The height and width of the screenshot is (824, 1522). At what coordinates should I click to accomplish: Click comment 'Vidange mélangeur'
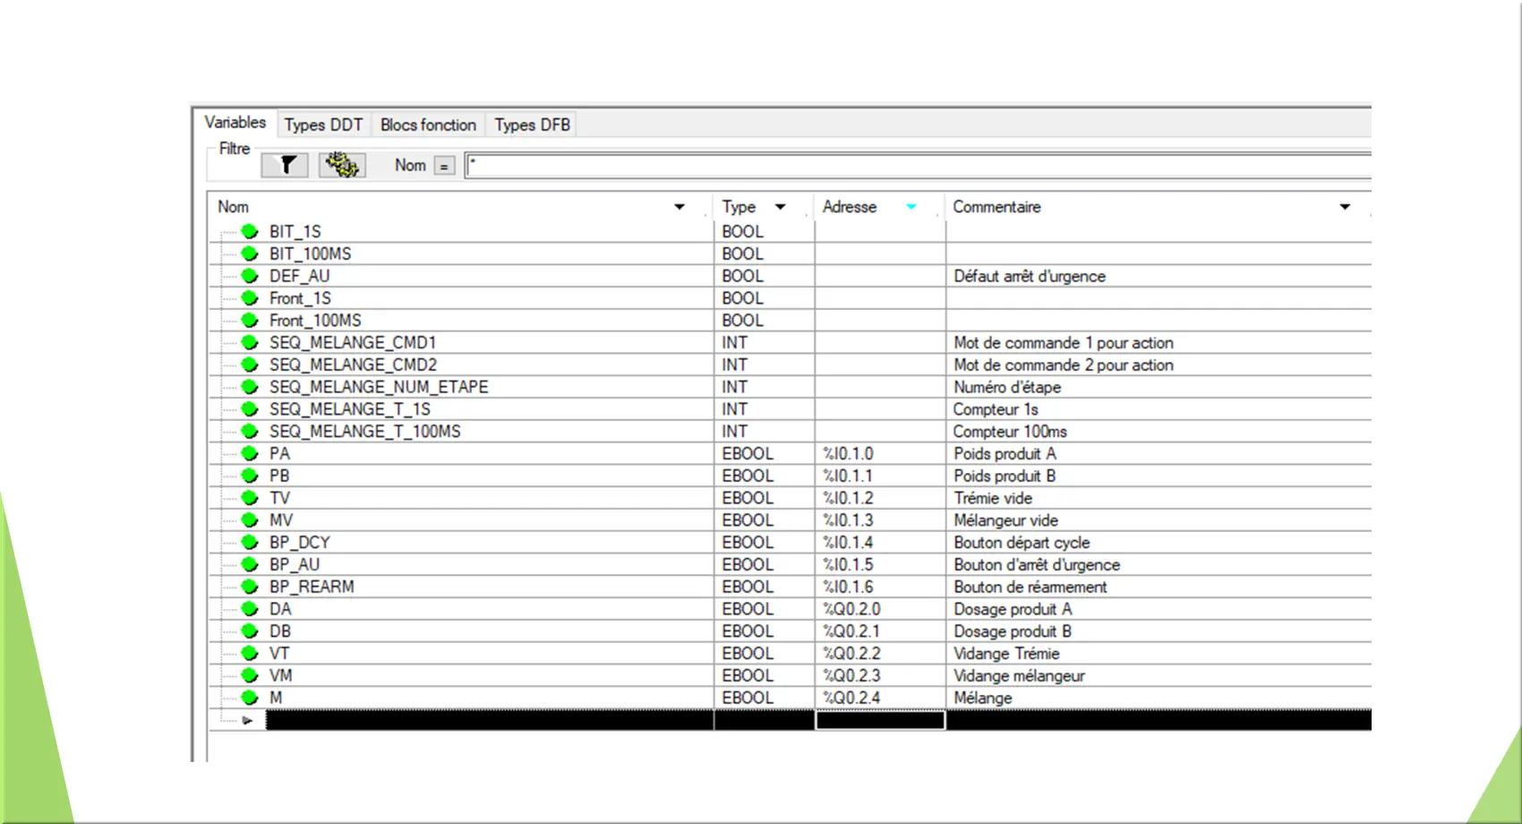point(1019,676)
